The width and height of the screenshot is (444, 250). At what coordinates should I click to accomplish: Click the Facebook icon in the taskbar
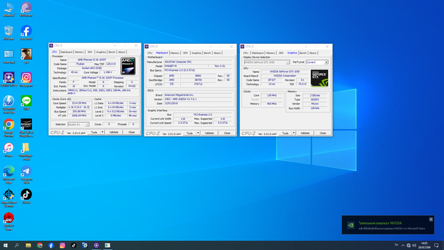click(x=51, y=245)
